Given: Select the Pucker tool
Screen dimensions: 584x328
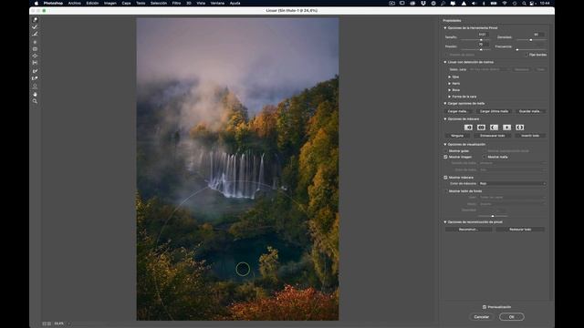Looking at the screenshot, I should tap(35, 49).
